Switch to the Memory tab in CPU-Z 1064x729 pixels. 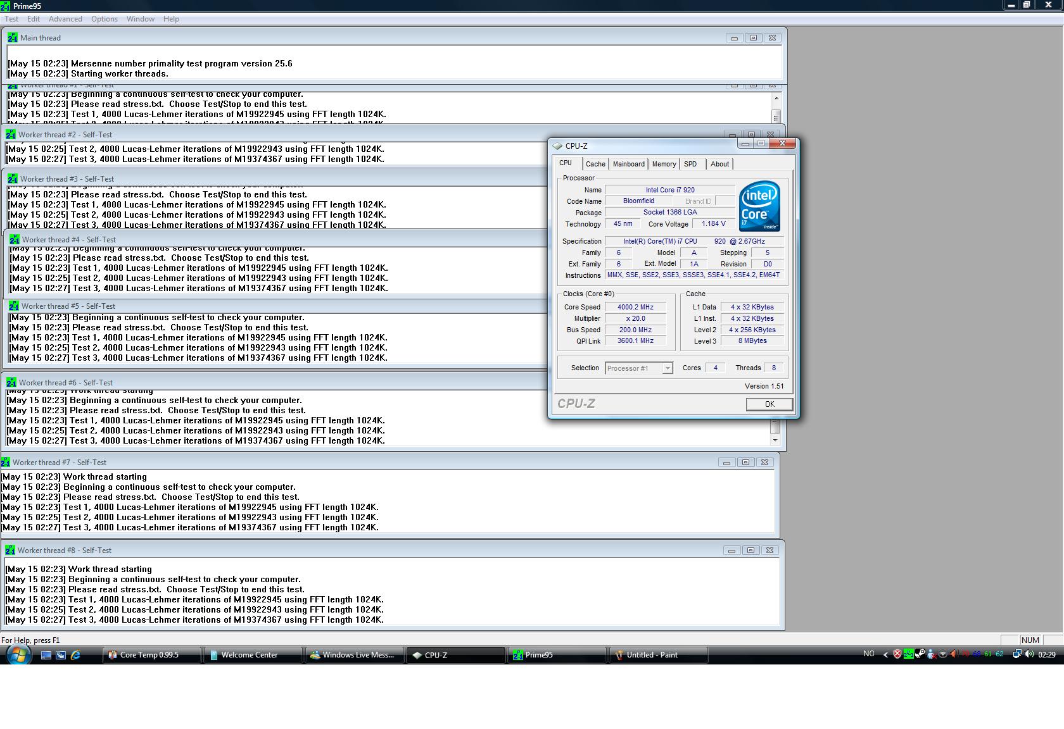[664, 164]
